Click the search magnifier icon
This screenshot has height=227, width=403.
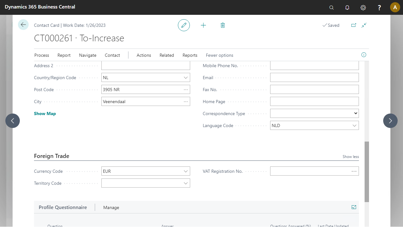click(332, 8)
